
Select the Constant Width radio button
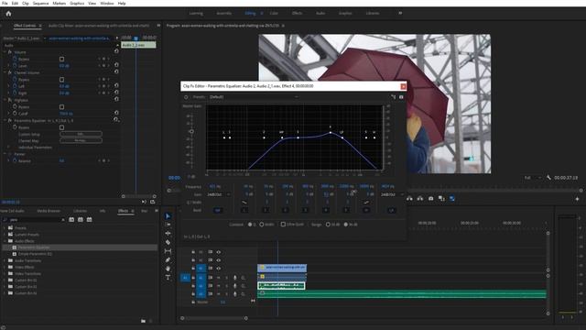[262, 225]
